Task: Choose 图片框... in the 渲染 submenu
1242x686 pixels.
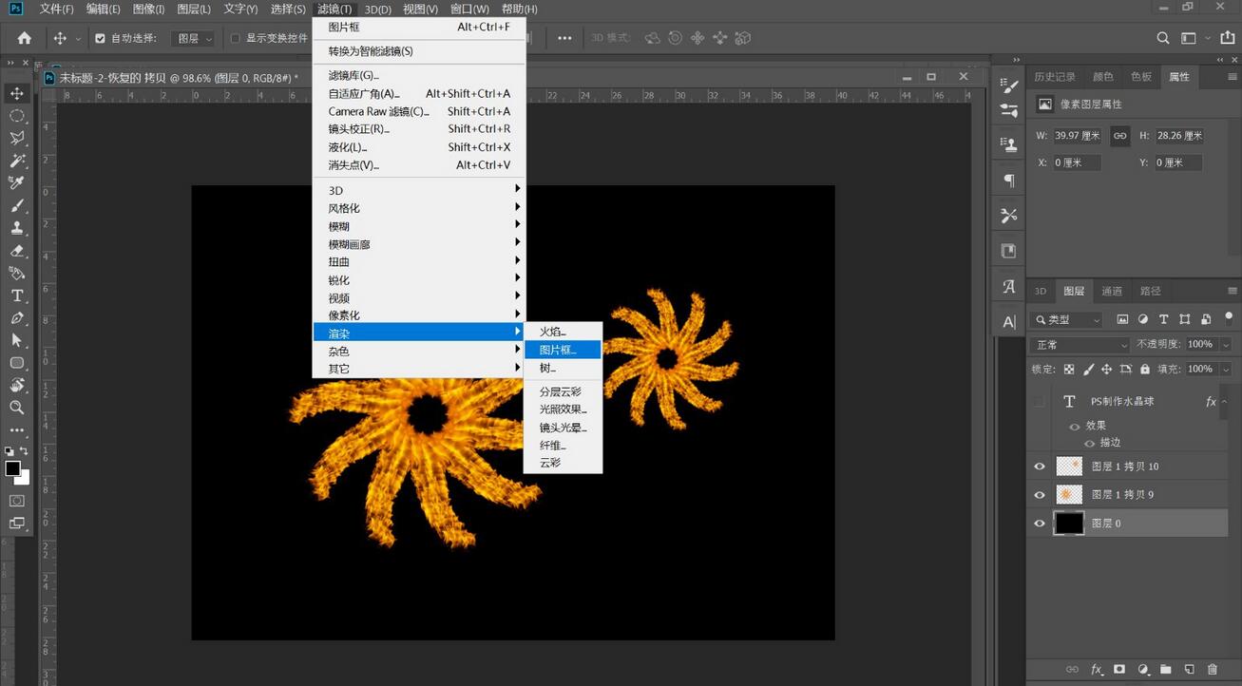Action: coord(564,350)
